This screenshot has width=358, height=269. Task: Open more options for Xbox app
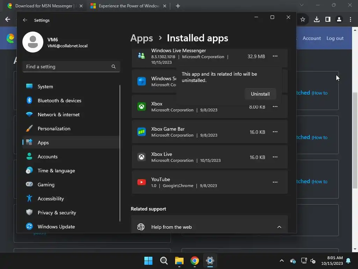tap(275, 106)
